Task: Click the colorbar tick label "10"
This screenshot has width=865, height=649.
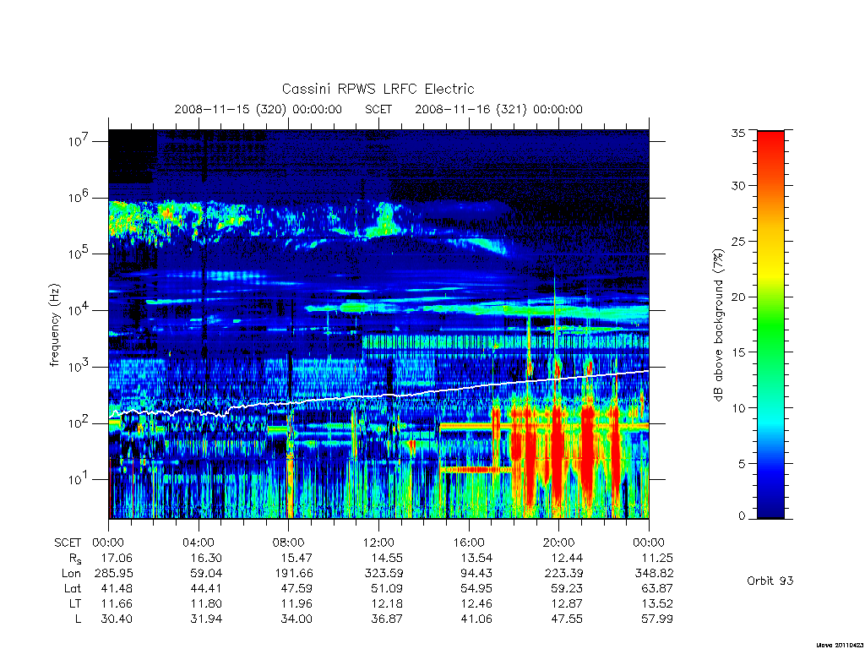Action: (x=737, y=408)
